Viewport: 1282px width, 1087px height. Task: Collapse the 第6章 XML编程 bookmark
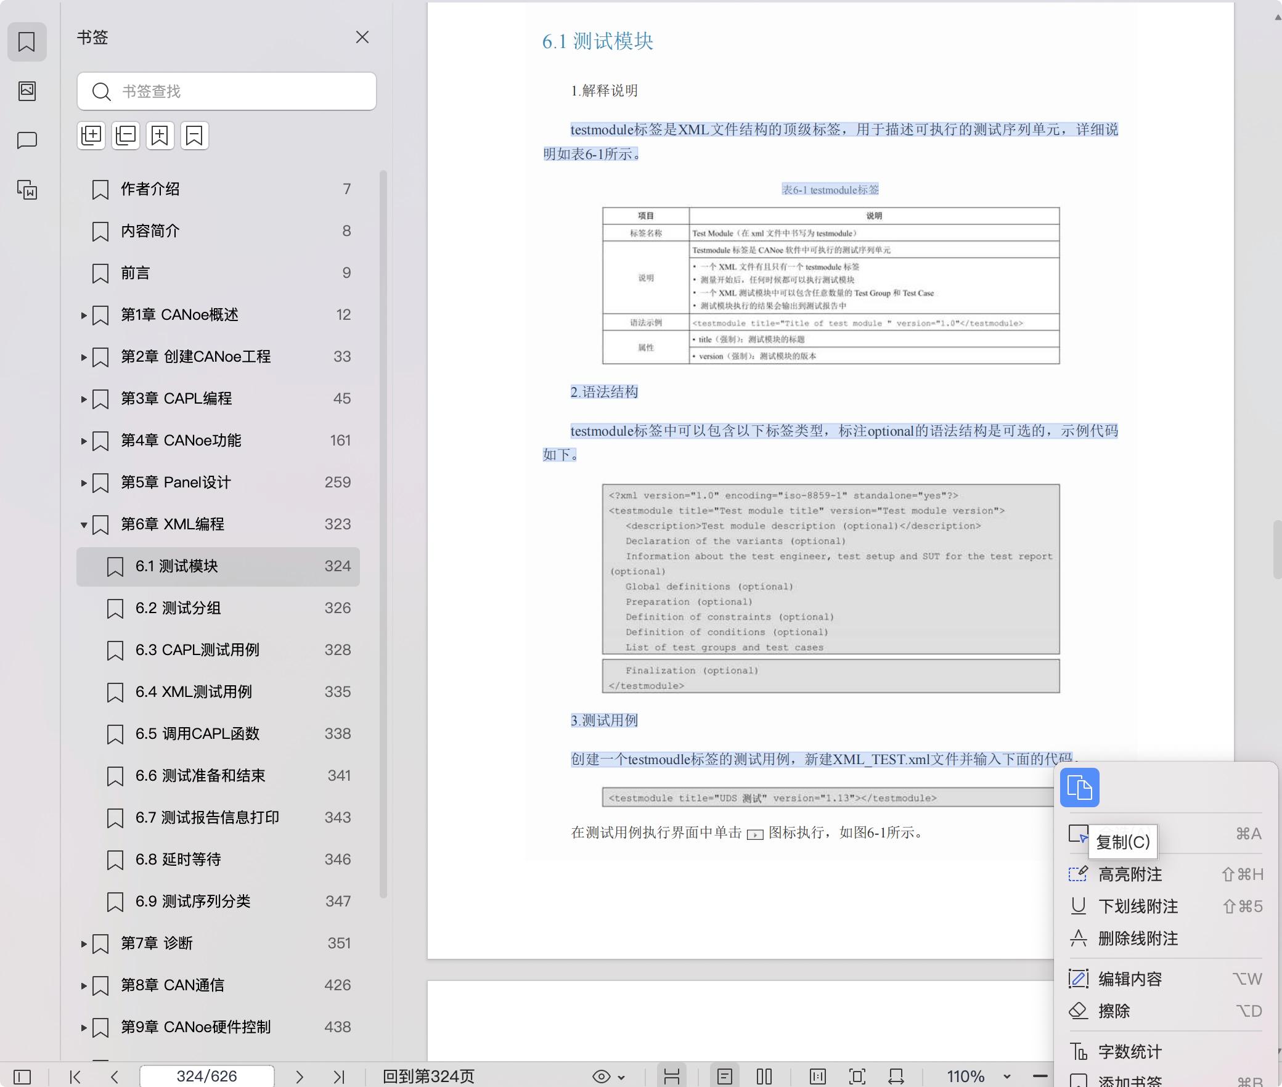click(x=84, y=525)
